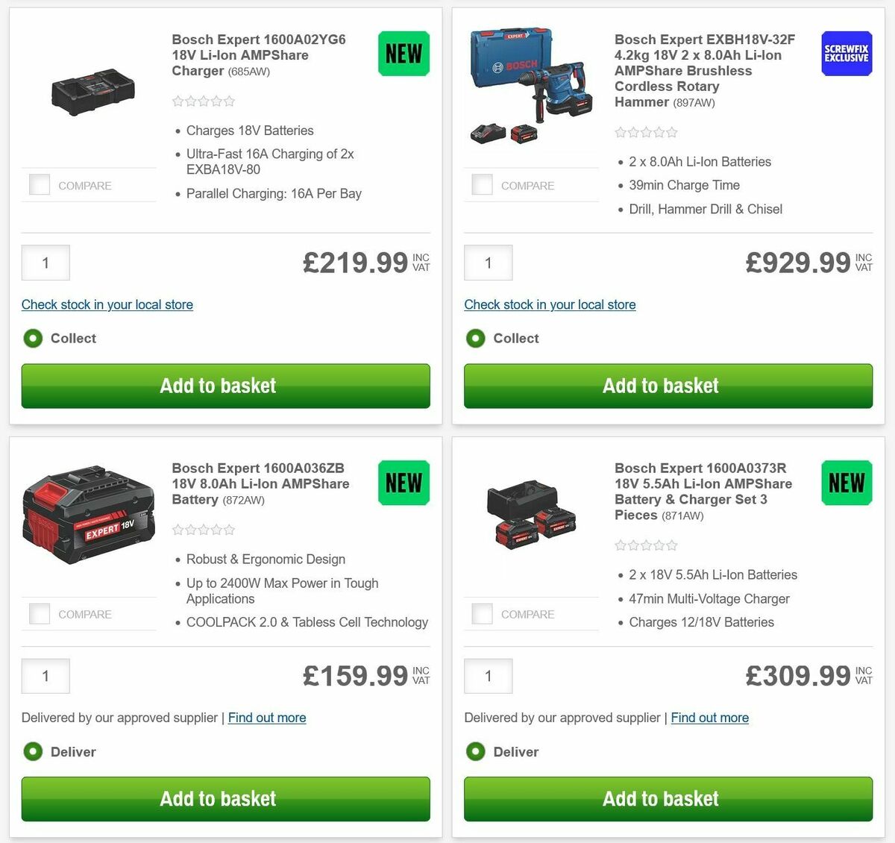This screenshot has width=895, height=843.
Task: Enable COMPARE on the rotary hammer
Action: 482,184
